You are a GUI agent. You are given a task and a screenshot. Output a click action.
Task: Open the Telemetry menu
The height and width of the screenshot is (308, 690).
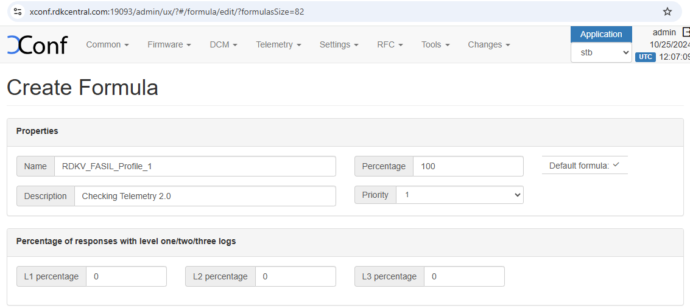coord(278,44)
